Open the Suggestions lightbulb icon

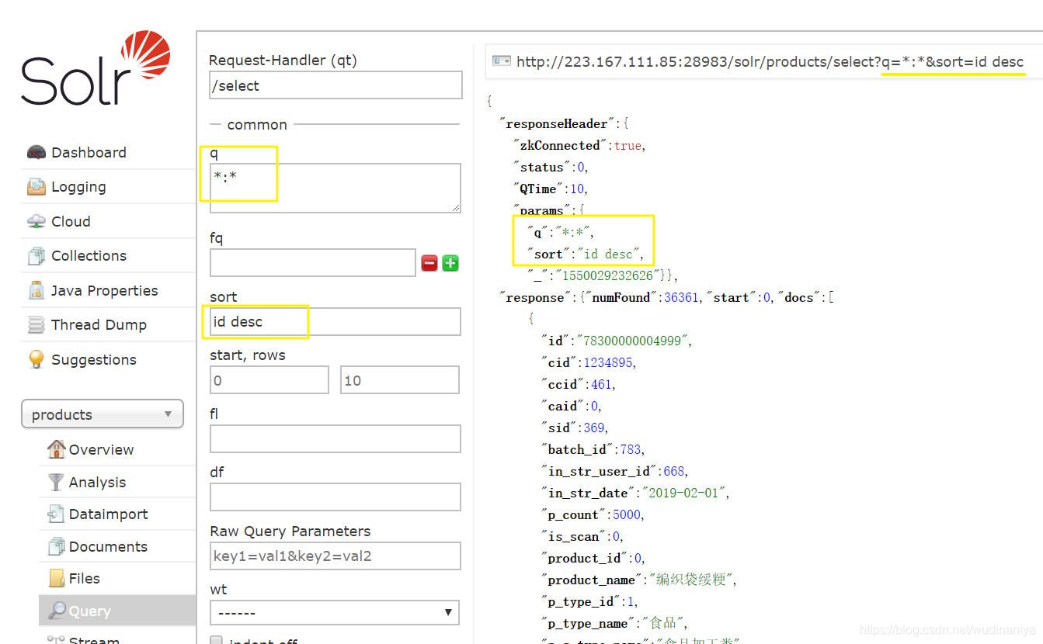click(37, 359)
